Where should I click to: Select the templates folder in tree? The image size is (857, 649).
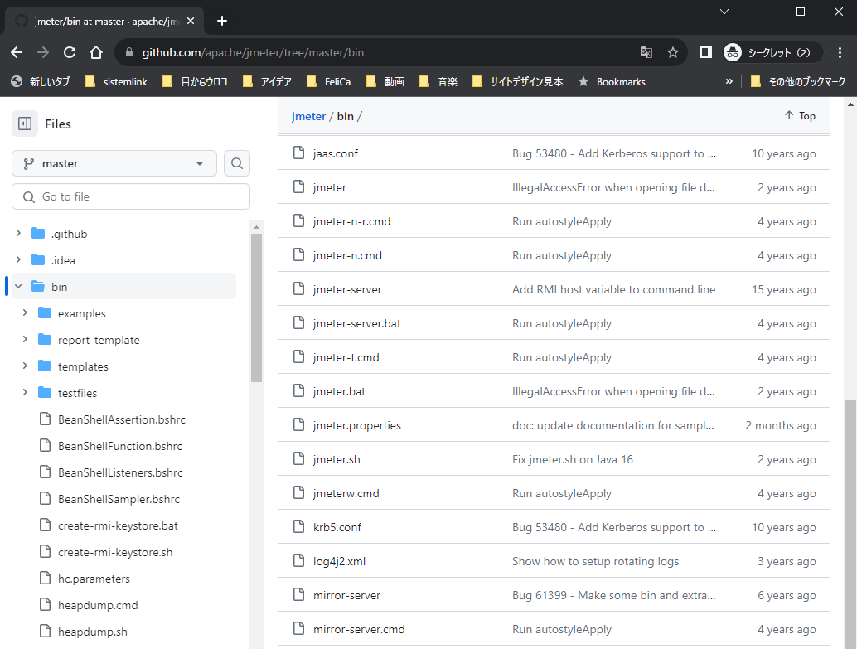83,366
